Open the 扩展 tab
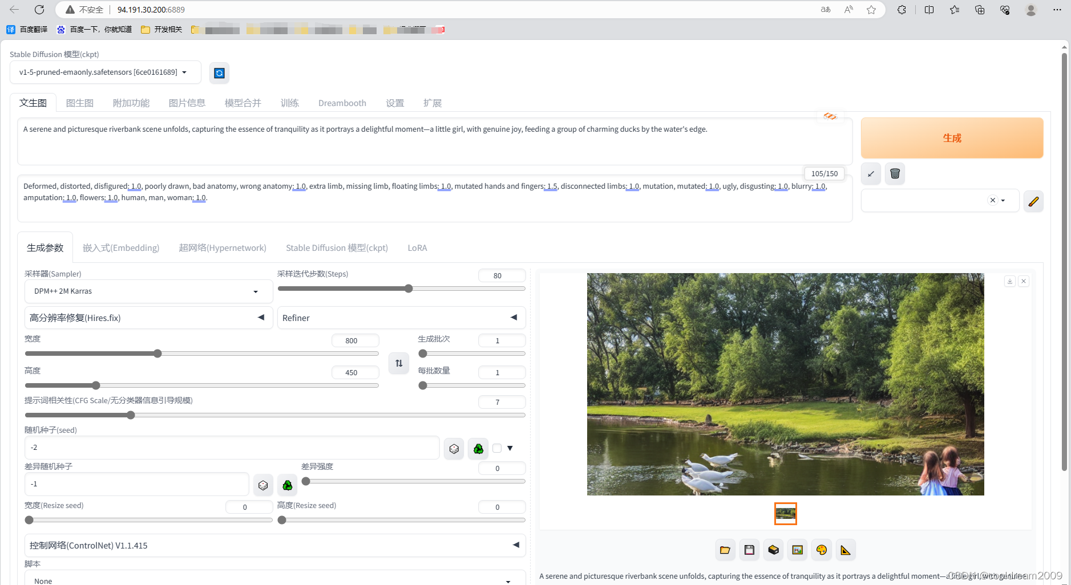1071x585 pixels. point(433,103)
